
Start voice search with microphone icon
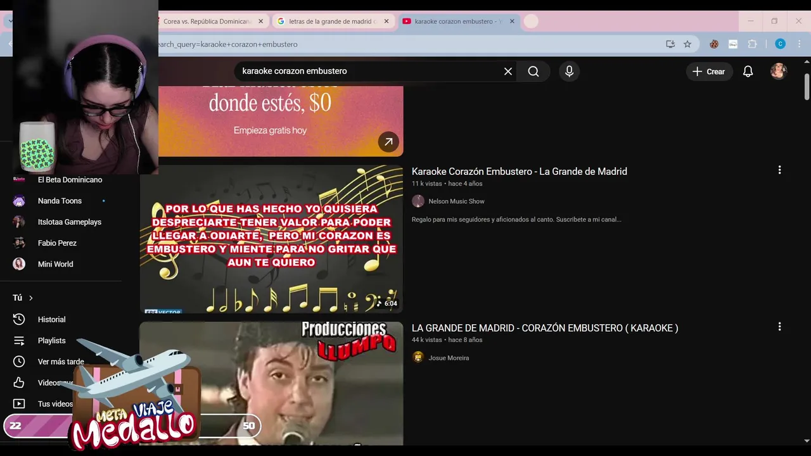(569, 72)
